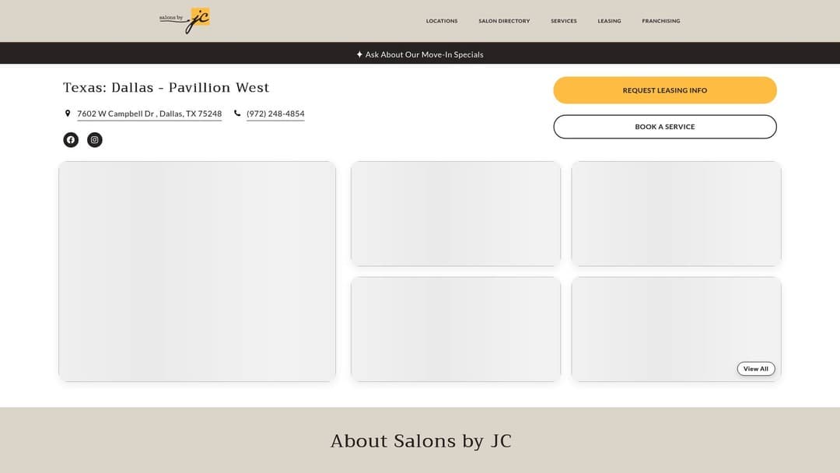Image resolution: width=840 pixels, height=473 pixels.
Task: Open the Salon Directory menu
Action: pyautogui.click(x=504, y=21)
